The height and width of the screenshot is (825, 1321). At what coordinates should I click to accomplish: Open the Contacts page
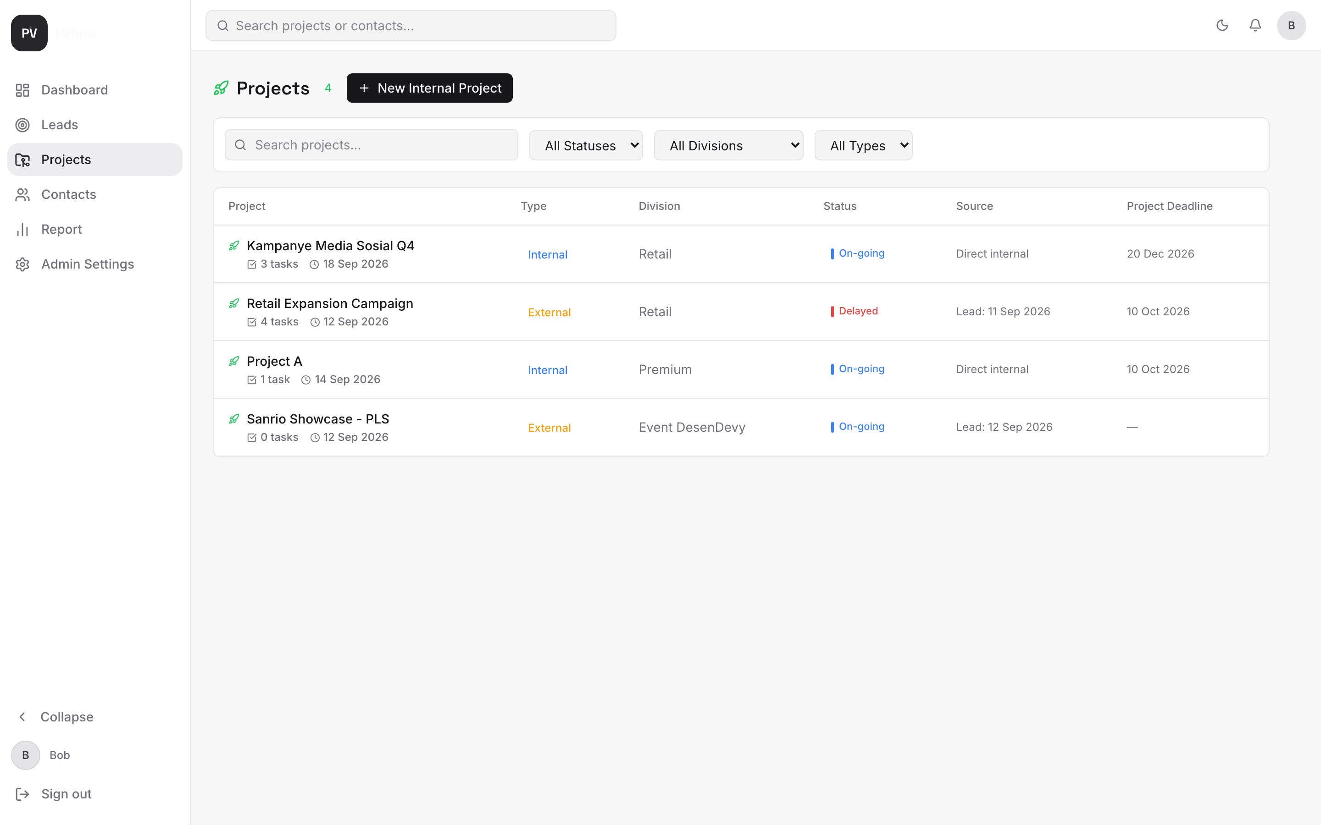95,195
